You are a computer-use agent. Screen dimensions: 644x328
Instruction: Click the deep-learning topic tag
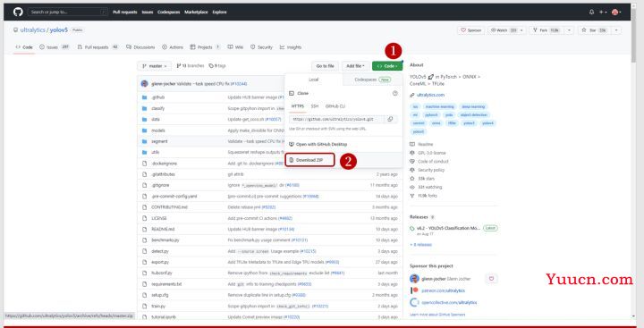pos(473,106)
